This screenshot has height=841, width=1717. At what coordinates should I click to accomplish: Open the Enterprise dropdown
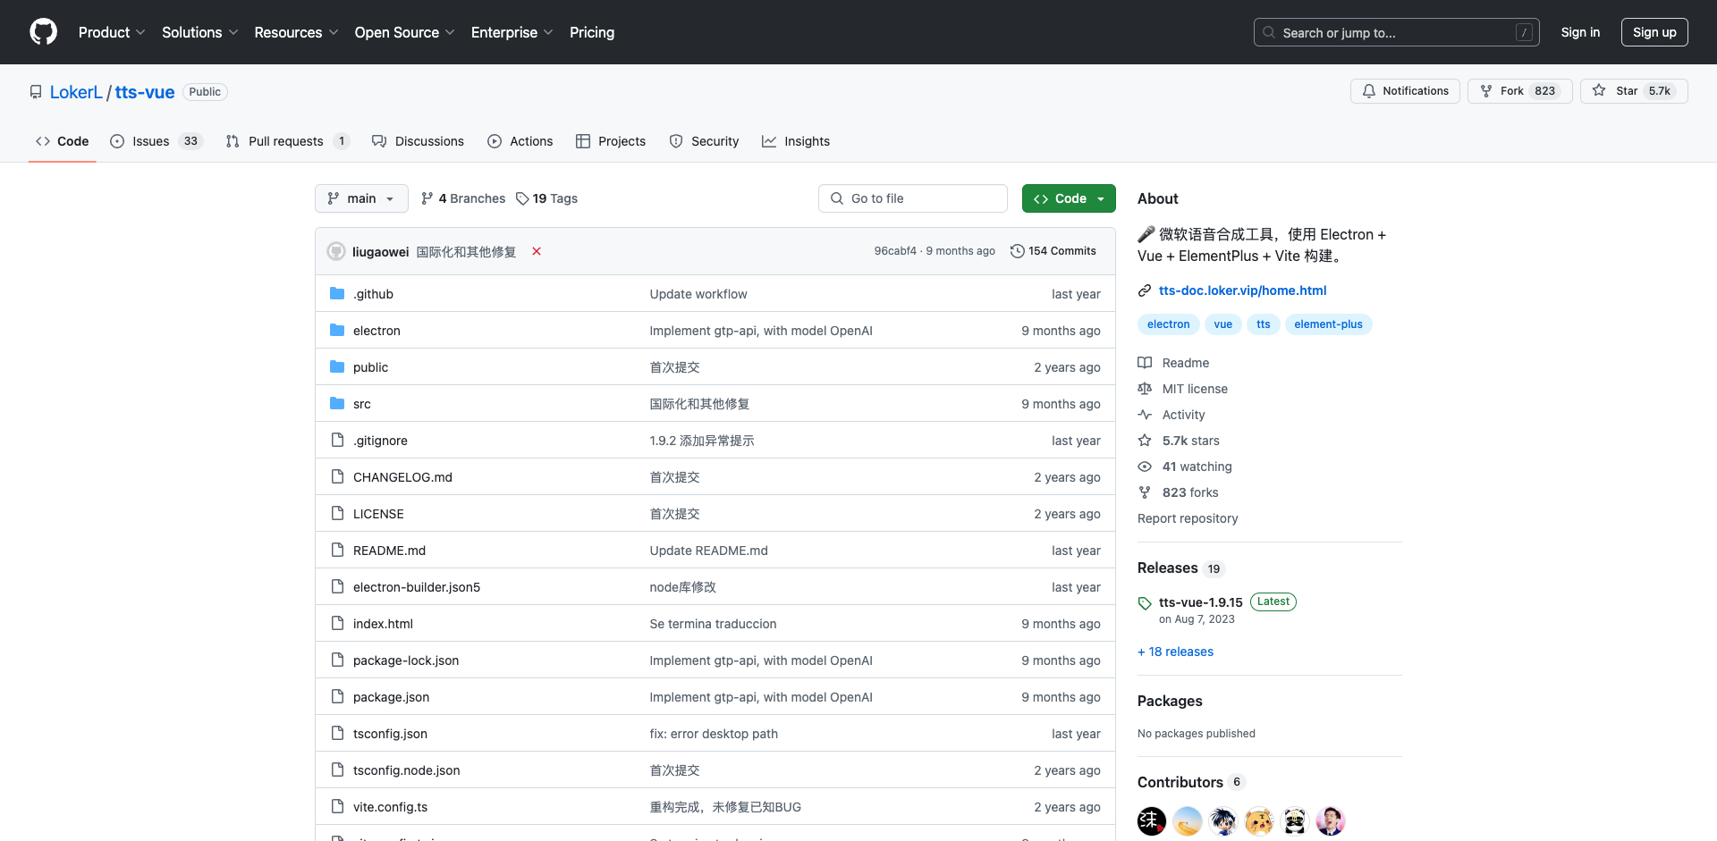coord(512,32)
